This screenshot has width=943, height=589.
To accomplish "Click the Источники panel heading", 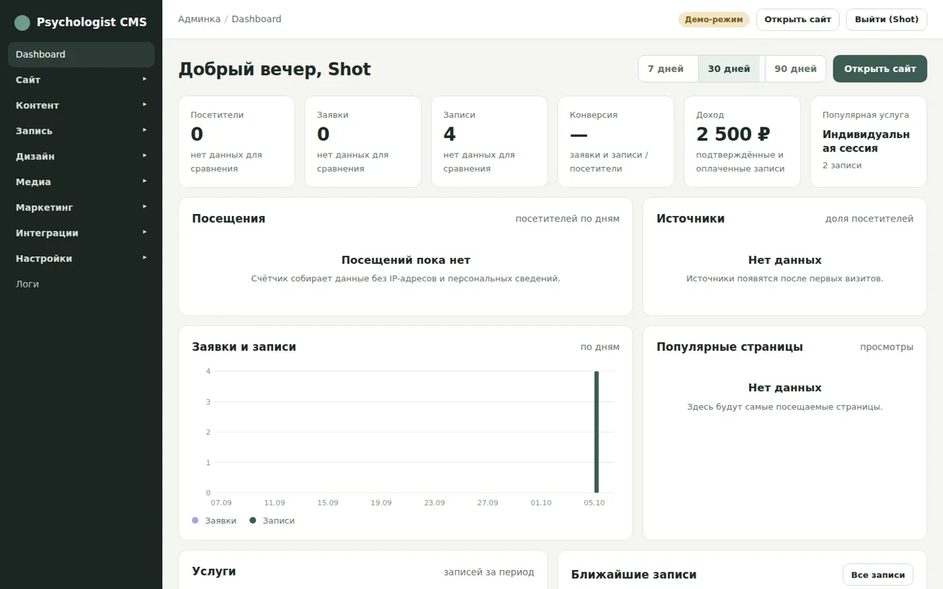I will point(690,219).
